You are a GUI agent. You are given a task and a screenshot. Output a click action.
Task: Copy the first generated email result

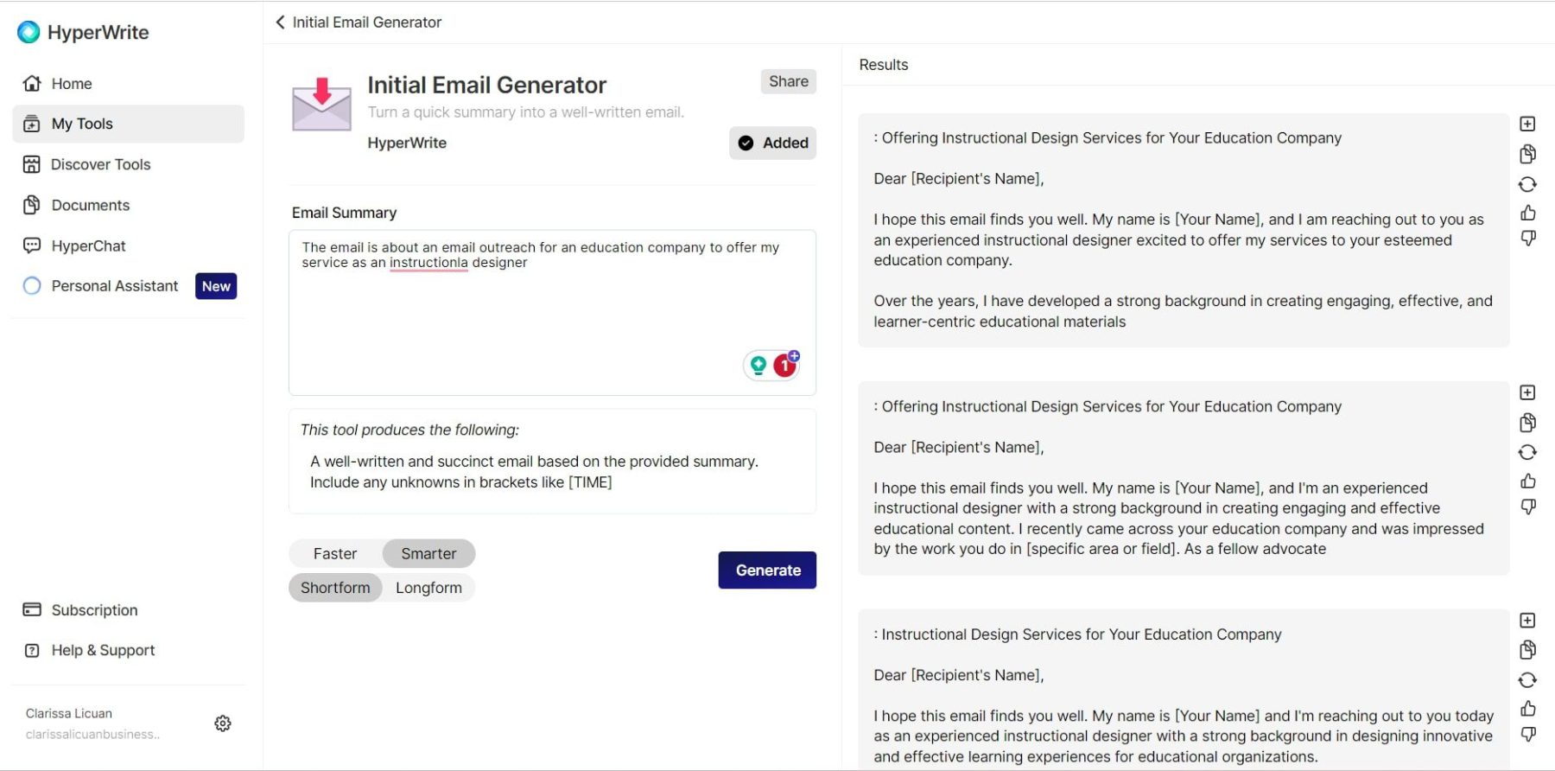1526,154
